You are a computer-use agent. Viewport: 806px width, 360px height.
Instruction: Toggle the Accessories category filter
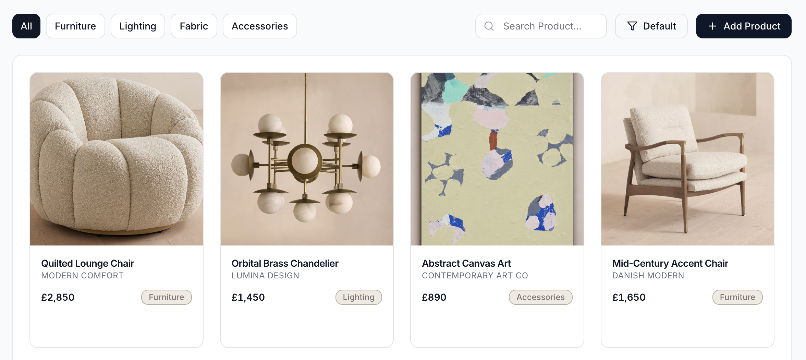[x=260, y=26]
